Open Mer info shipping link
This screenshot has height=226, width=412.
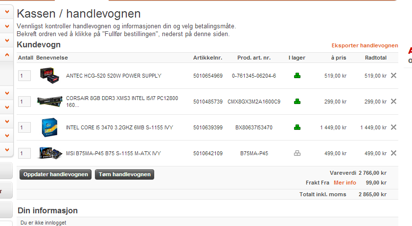pos(345,183)
